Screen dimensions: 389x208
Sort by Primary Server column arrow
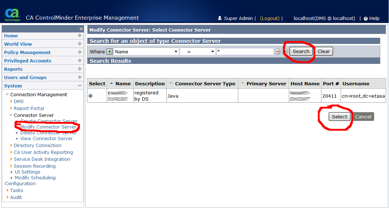243,83
